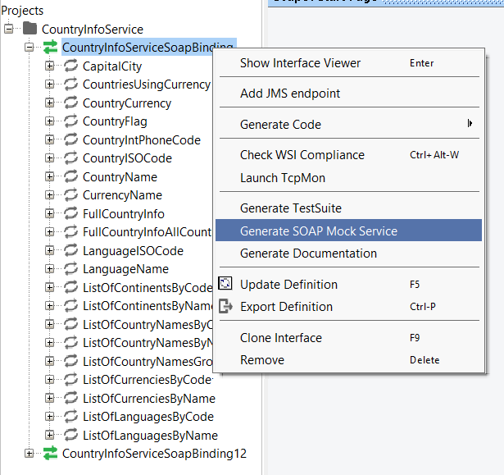This screenshot has width=504, height=475.
Task: Expand the ListOfCurrenciesByCode operation
Action: click(x=49, y=380)
